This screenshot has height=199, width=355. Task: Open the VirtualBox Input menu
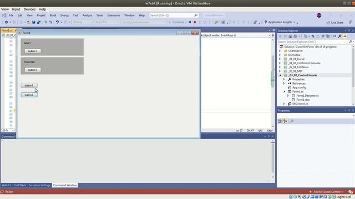click(x=16, y=9)
